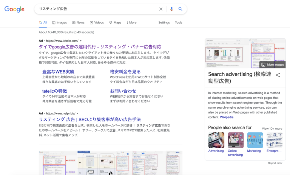Open the 格安料金を見る sitelink
This screenshot has height=175, width=290.
pos(125,72)
